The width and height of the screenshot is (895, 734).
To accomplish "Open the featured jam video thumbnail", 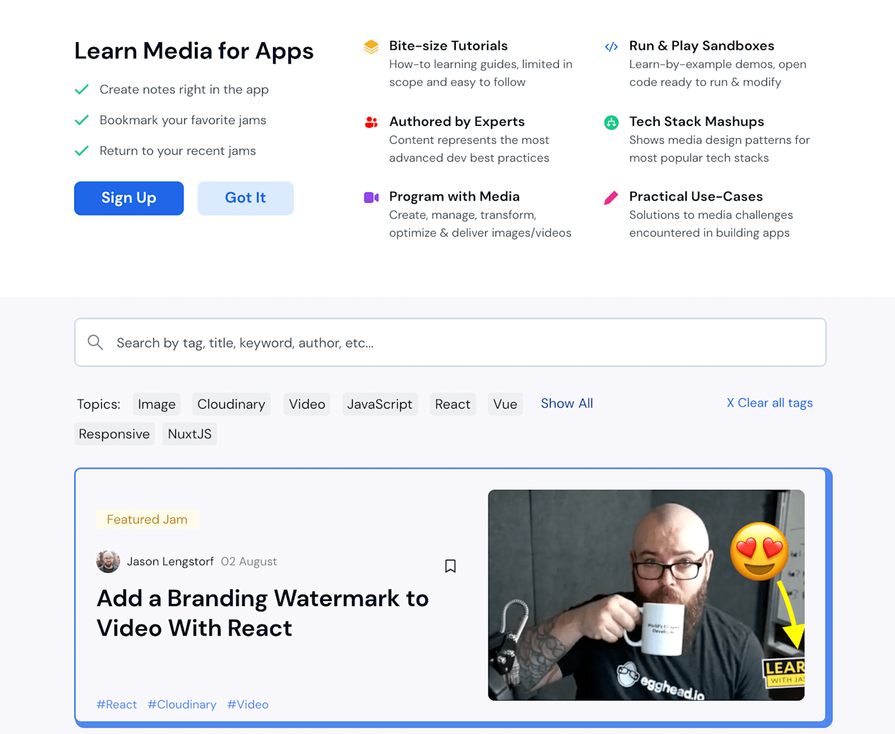I will pos(646,595).
